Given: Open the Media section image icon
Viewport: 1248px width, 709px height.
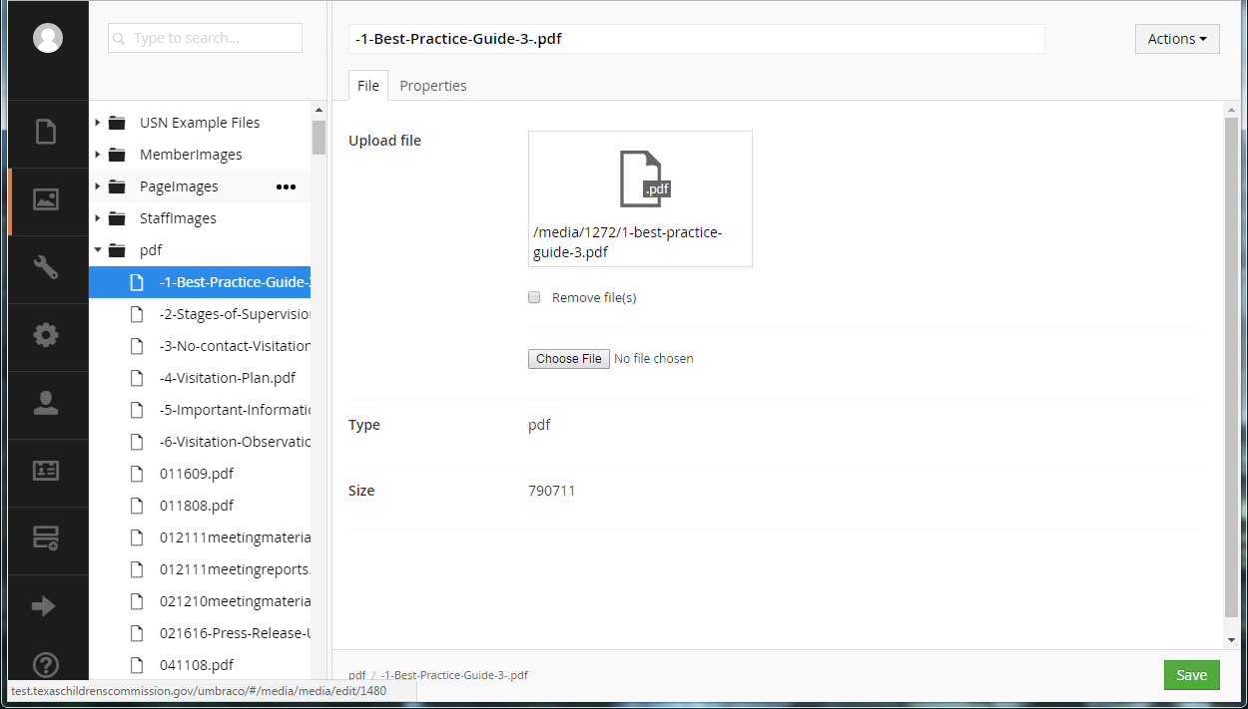Looking at the screenshot, I should [46, 199].
